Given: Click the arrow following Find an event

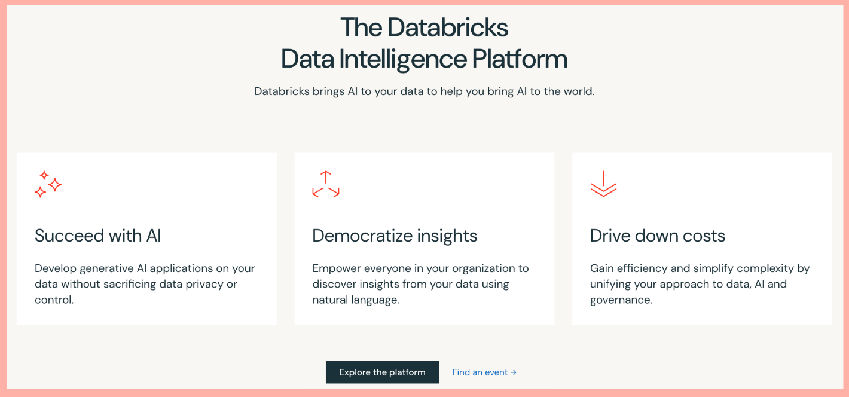Looking at the screenshot, I should (x=514, y=372).
